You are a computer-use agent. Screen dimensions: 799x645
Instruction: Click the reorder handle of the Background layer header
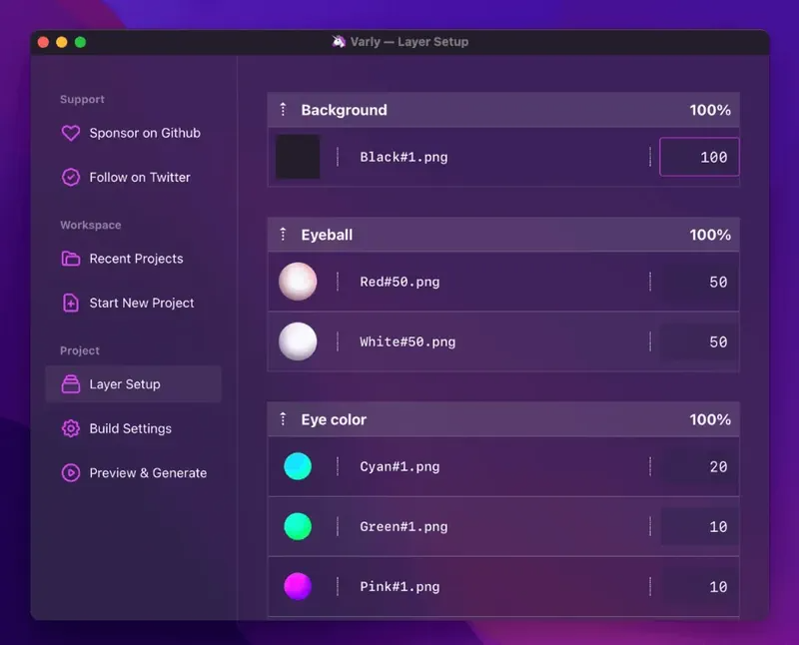284,109
